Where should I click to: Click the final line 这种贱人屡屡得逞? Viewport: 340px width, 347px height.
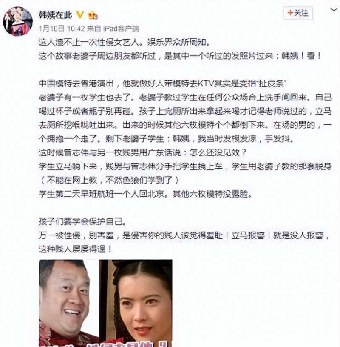tap(75, 249)
